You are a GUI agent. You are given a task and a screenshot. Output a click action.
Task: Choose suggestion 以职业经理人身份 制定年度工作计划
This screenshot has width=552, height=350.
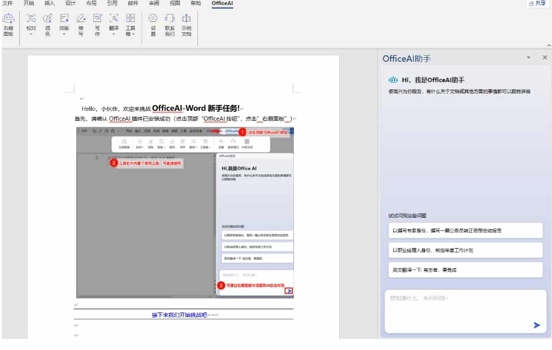point(465,250)
